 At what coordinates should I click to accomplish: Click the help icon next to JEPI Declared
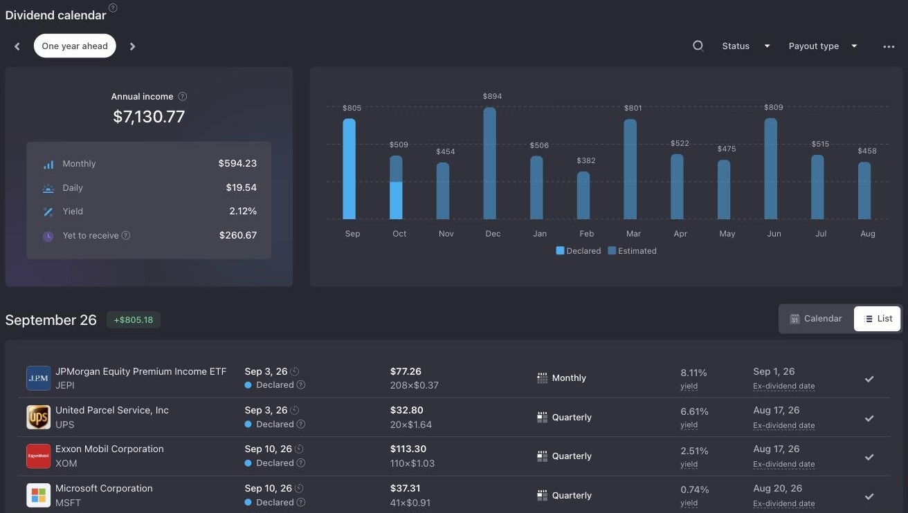pyautogui.click(x=301, y=384)
